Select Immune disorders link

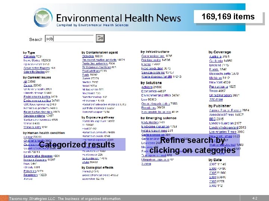[x=35, y=160]
